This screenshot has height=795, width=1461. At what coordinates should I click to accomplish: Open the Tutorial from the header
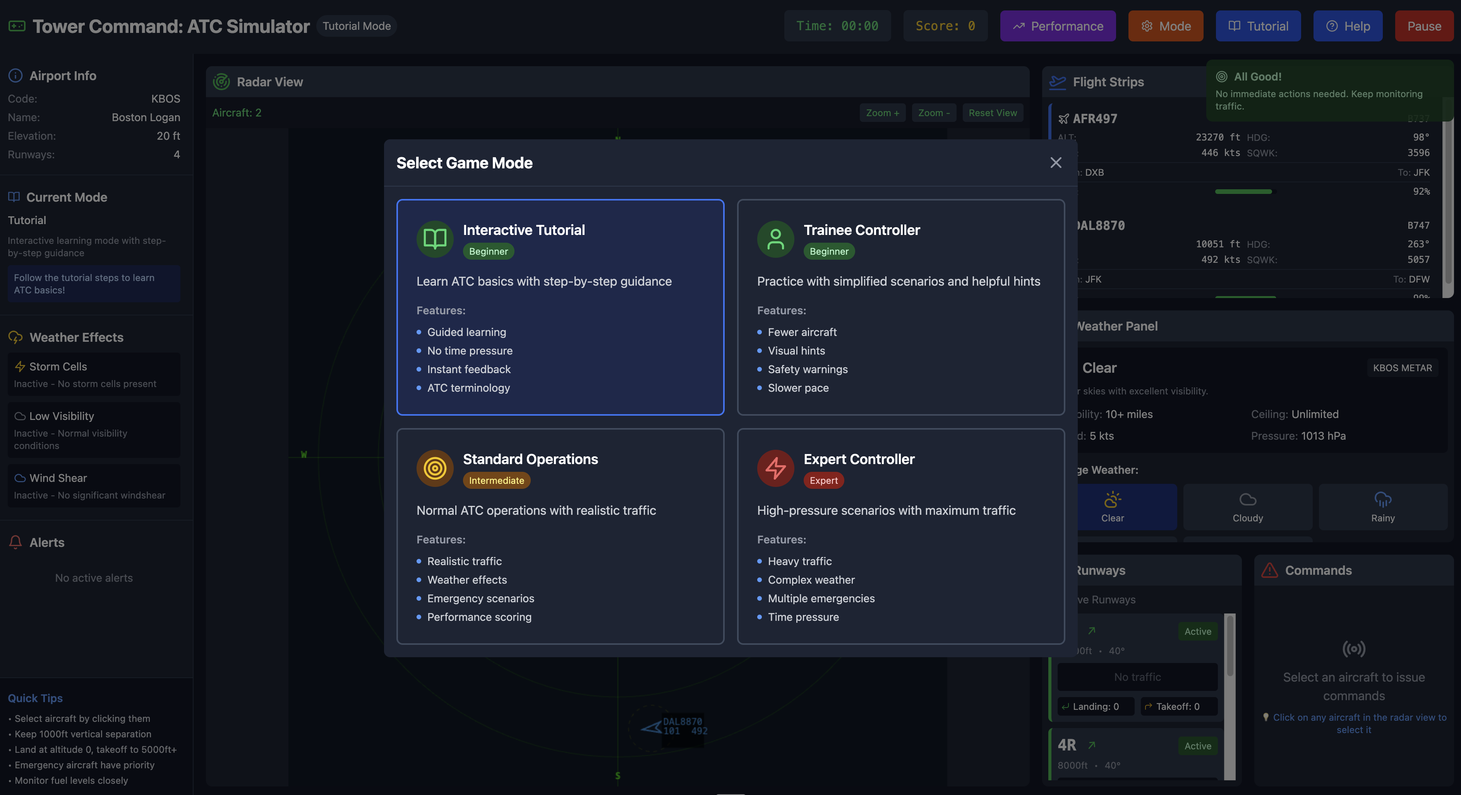(x=1258, y=26)
